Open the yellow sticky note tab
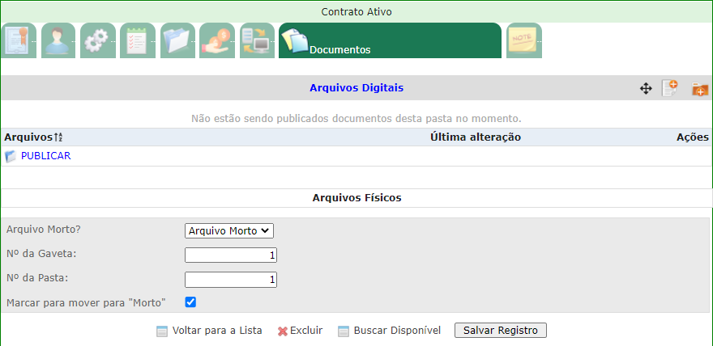Viewport: 713px width, 346px height. pyautogui.click(x=523, y=40)
